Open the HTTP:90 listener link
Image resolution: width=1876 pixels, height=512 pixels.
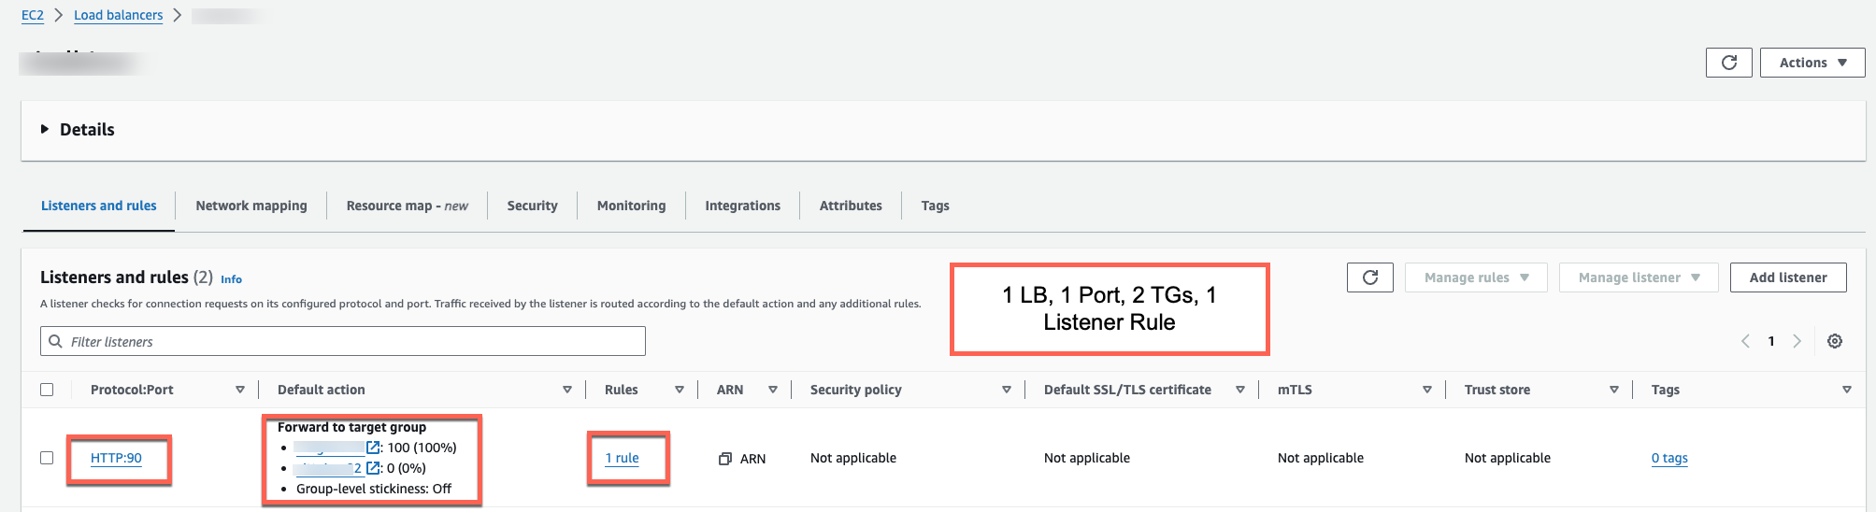click(116, 458)
